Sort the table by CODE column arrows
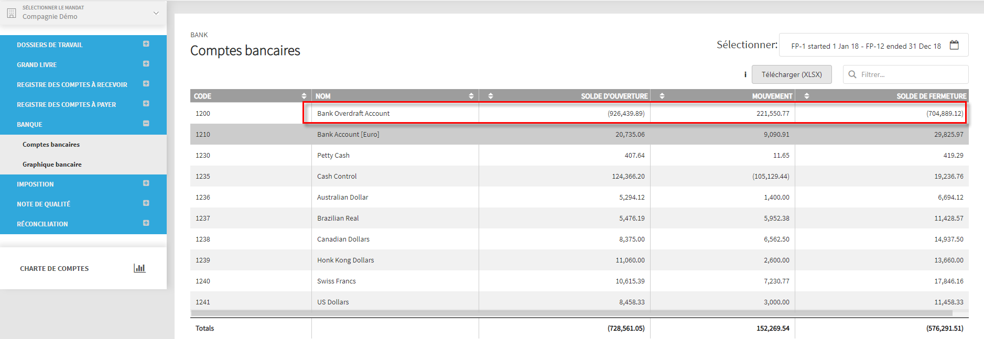Viewport: 984px width, 339px height. (304, 96)
